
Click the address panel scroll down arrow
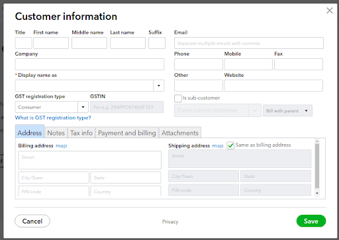pos(317,193)
